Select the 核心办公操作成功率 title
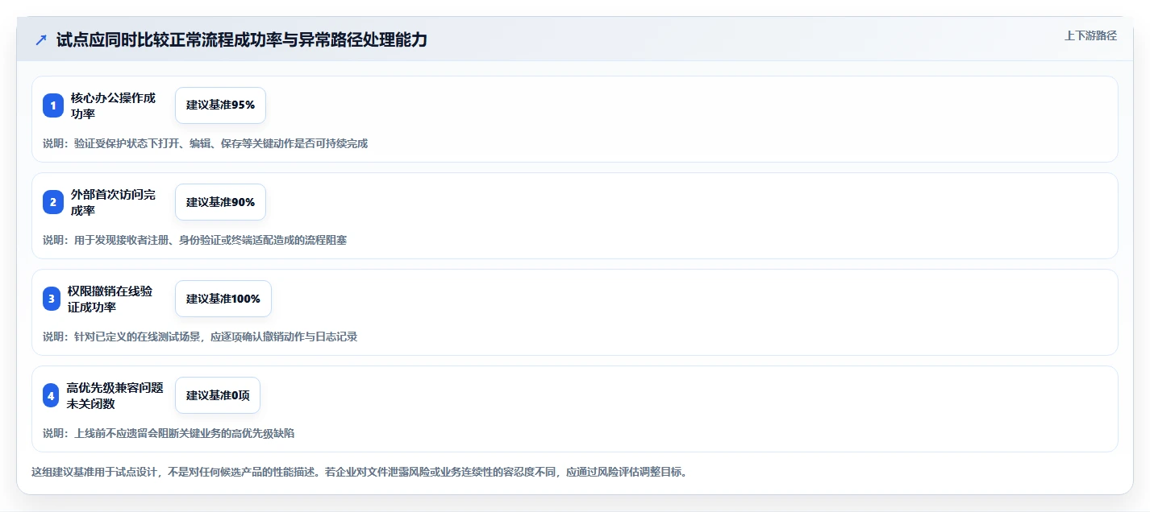 tap(114, 105)
